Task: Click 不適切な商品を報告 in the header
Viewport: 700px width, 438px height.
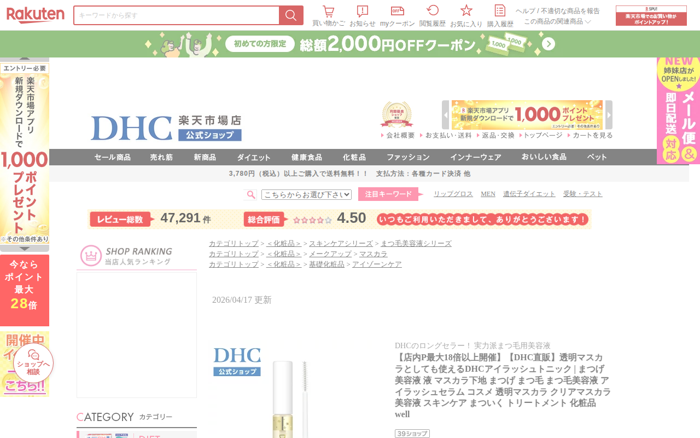Action: [x=570, y=11]
